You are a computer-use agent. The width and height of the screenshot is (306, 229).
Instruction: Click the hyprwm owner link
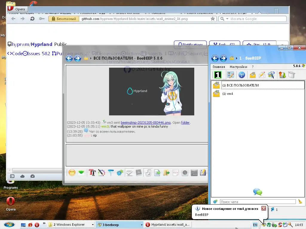click(x=21, y=44)
